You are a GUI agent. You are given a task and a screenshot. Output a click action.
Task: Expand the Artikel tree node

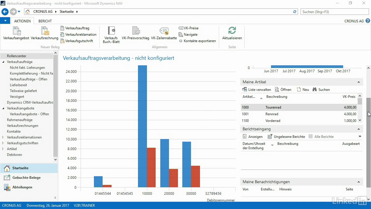(x=3, y=149)
